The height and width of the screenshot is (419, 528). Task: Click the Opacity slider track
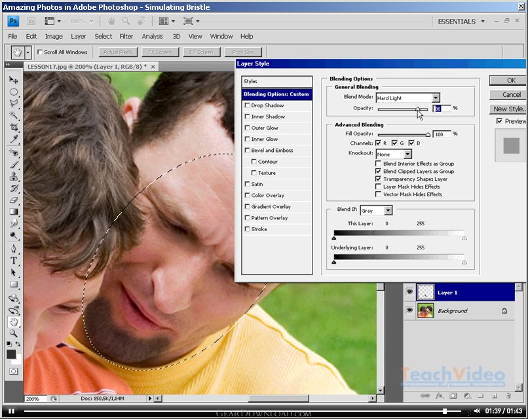(403, 109)
